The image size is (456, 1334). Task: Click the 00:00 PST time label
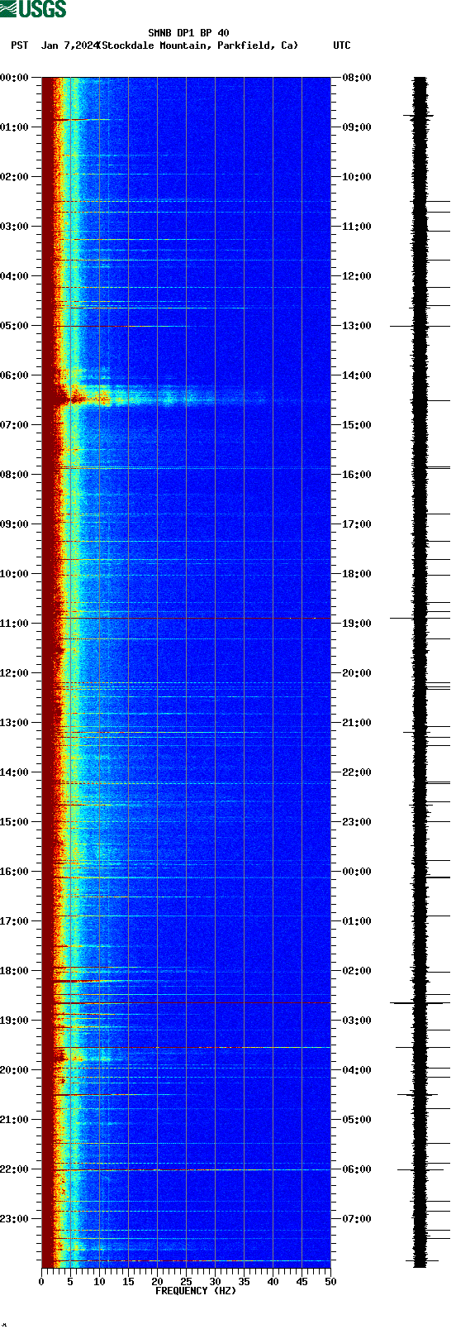pyautogui.click(x=15, y=78)
